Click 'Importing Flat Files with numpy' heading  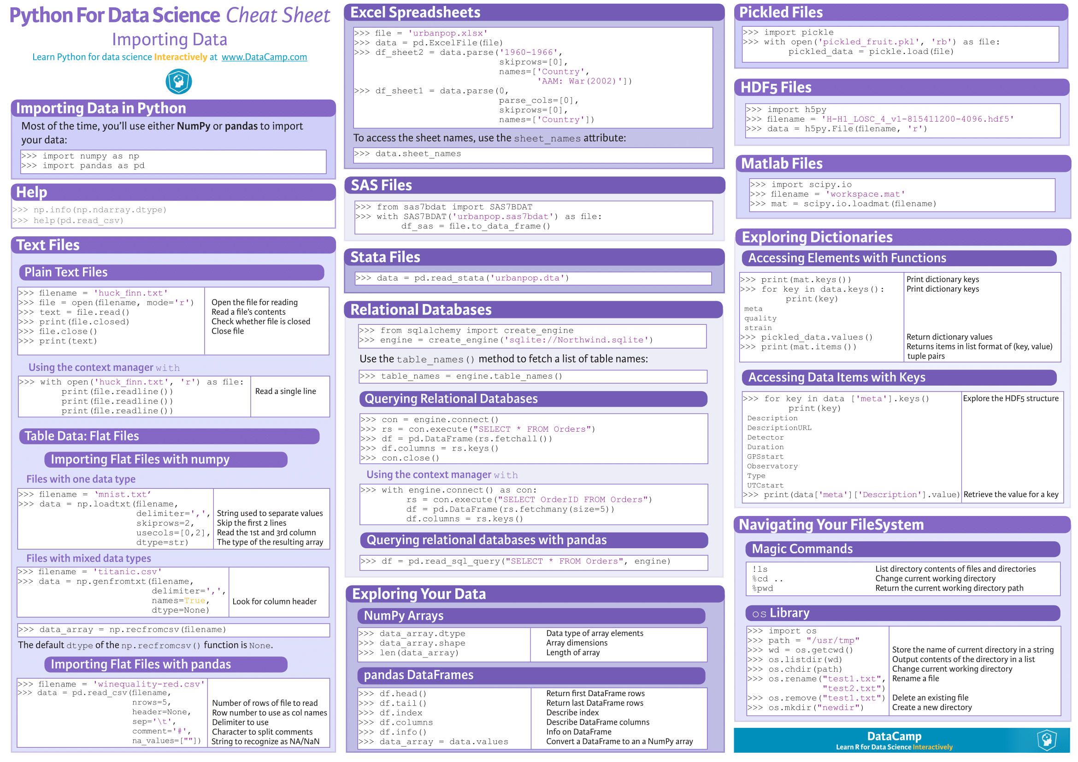166,459
